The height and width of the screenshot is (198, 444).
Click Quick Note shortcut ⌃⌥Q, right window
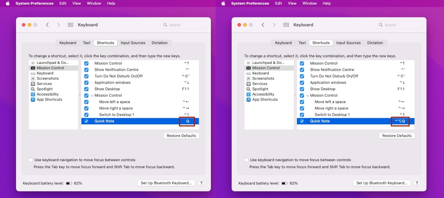(400, 121)
